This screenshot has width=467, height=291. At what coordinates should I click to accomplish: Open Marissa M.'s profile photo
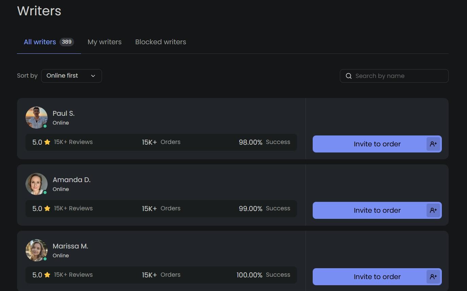tap(36, 250)
